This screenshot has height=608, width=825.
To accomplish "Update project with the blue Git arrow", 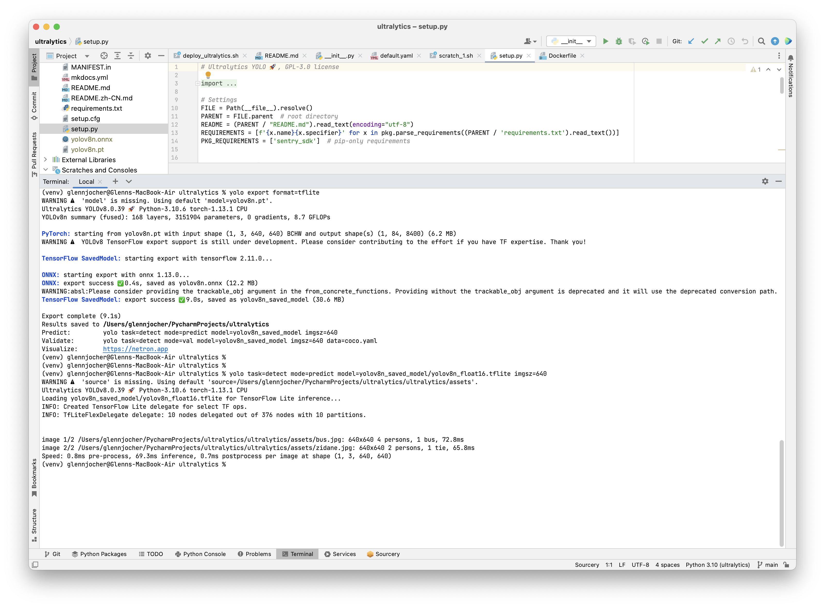I will (691, 41).
